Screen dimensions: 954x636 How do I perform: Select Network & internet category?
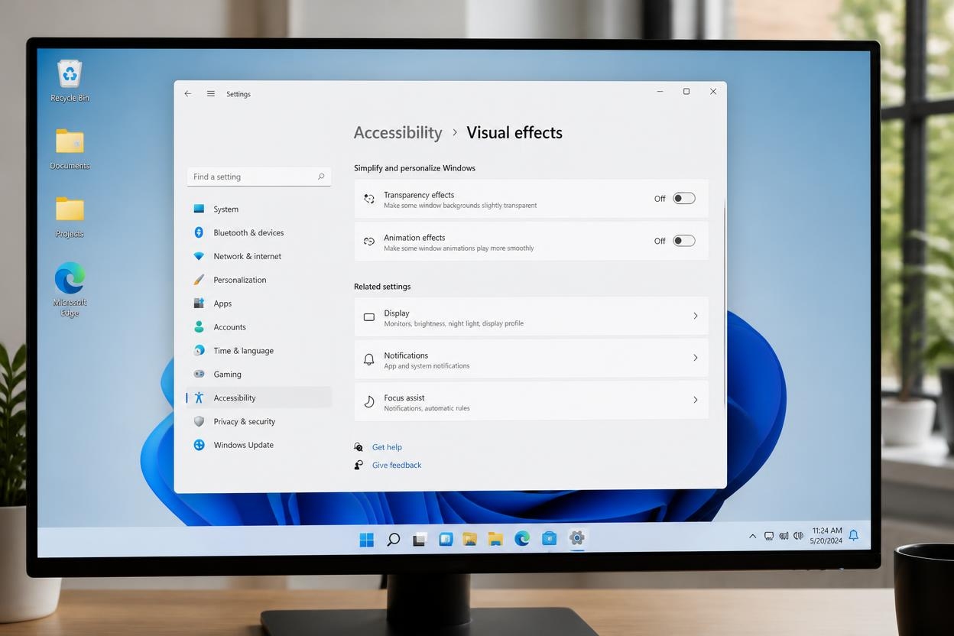click(x=259, y=256)
